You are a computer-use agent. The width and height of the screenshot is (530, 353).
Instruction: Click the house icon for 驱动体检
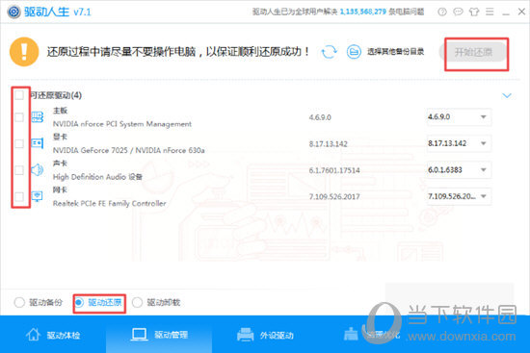click(33, 335)
